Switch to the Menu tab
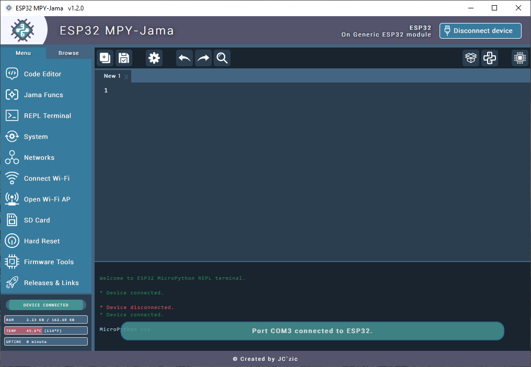 [23, 53]
